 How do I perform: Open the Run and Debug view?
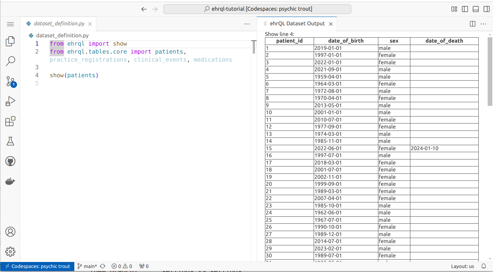[x=10, y=101]
